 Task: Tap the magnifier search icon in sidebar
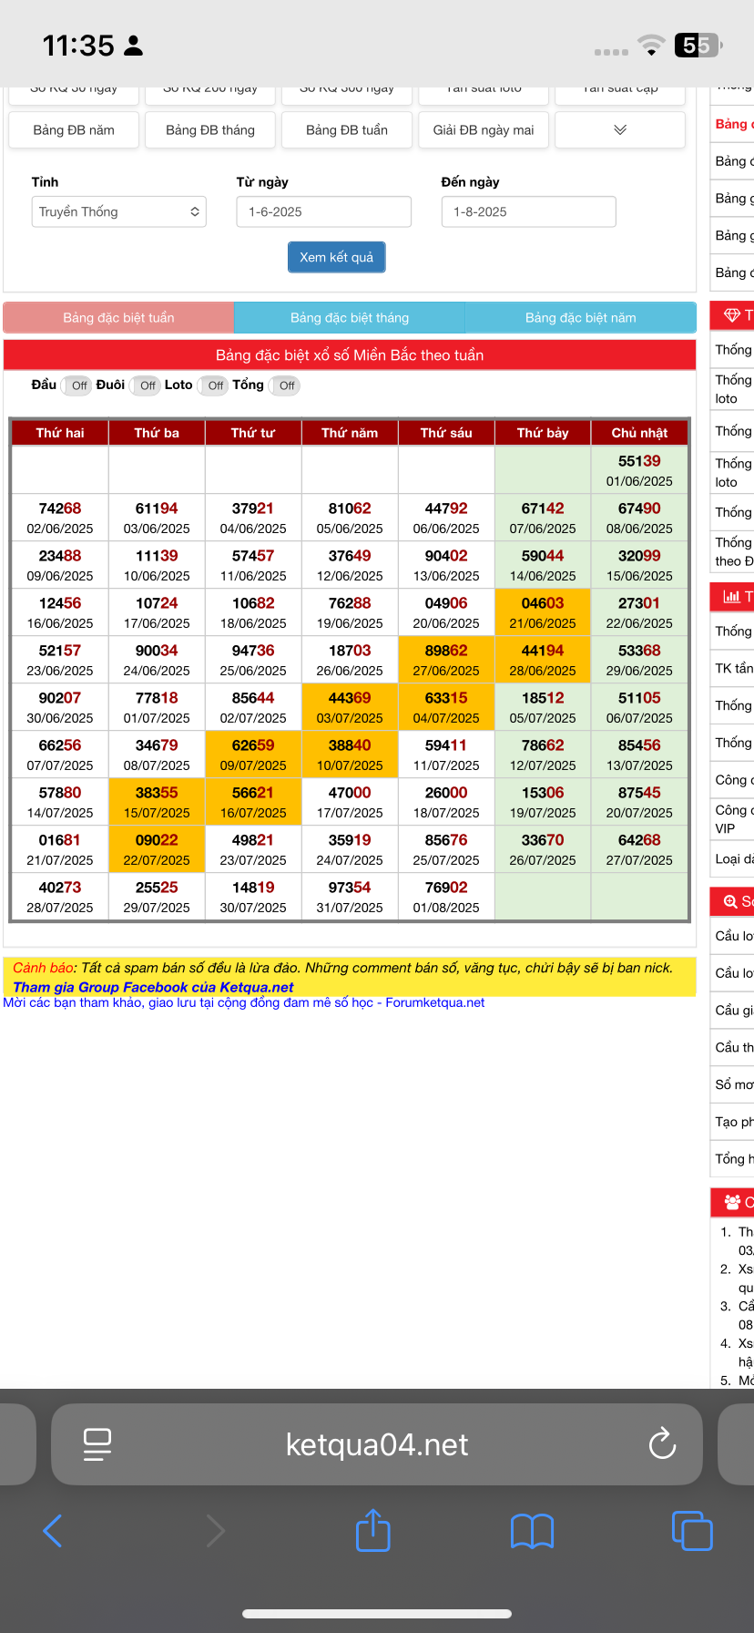(x=730, y=901)
